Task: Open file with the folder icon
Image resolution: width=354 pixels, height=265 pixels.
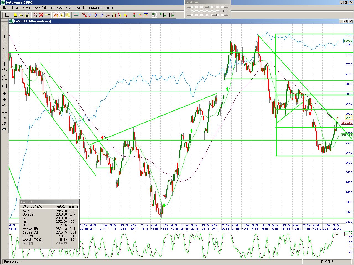Action: click(x=21, y=15)
